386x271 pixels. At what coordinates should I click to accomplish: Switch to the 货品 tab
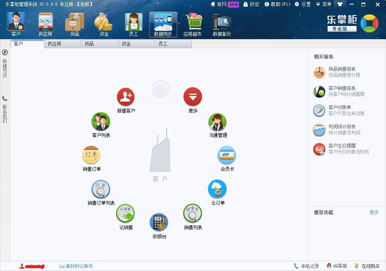point(100,44)
